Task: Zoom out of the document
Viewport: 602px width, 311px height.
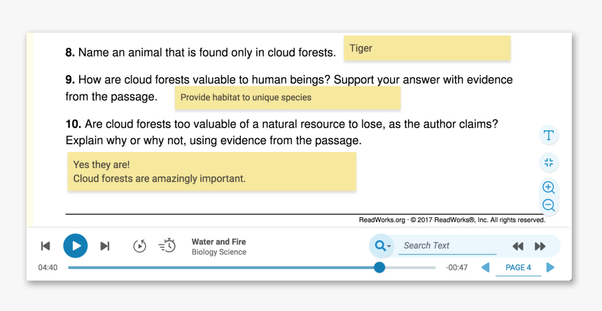Action: (x=549, y=205)
